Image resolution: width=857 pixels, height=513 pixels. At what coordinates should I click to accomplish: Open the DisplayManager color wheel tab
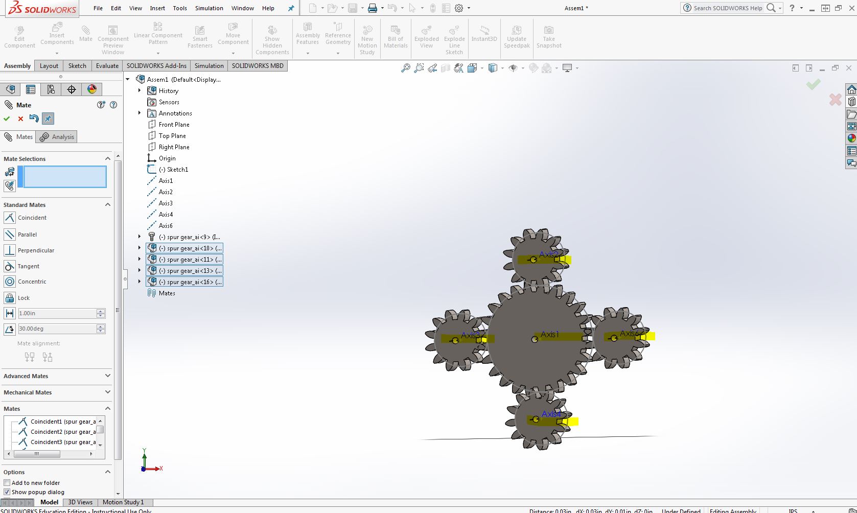click(92, 89)
